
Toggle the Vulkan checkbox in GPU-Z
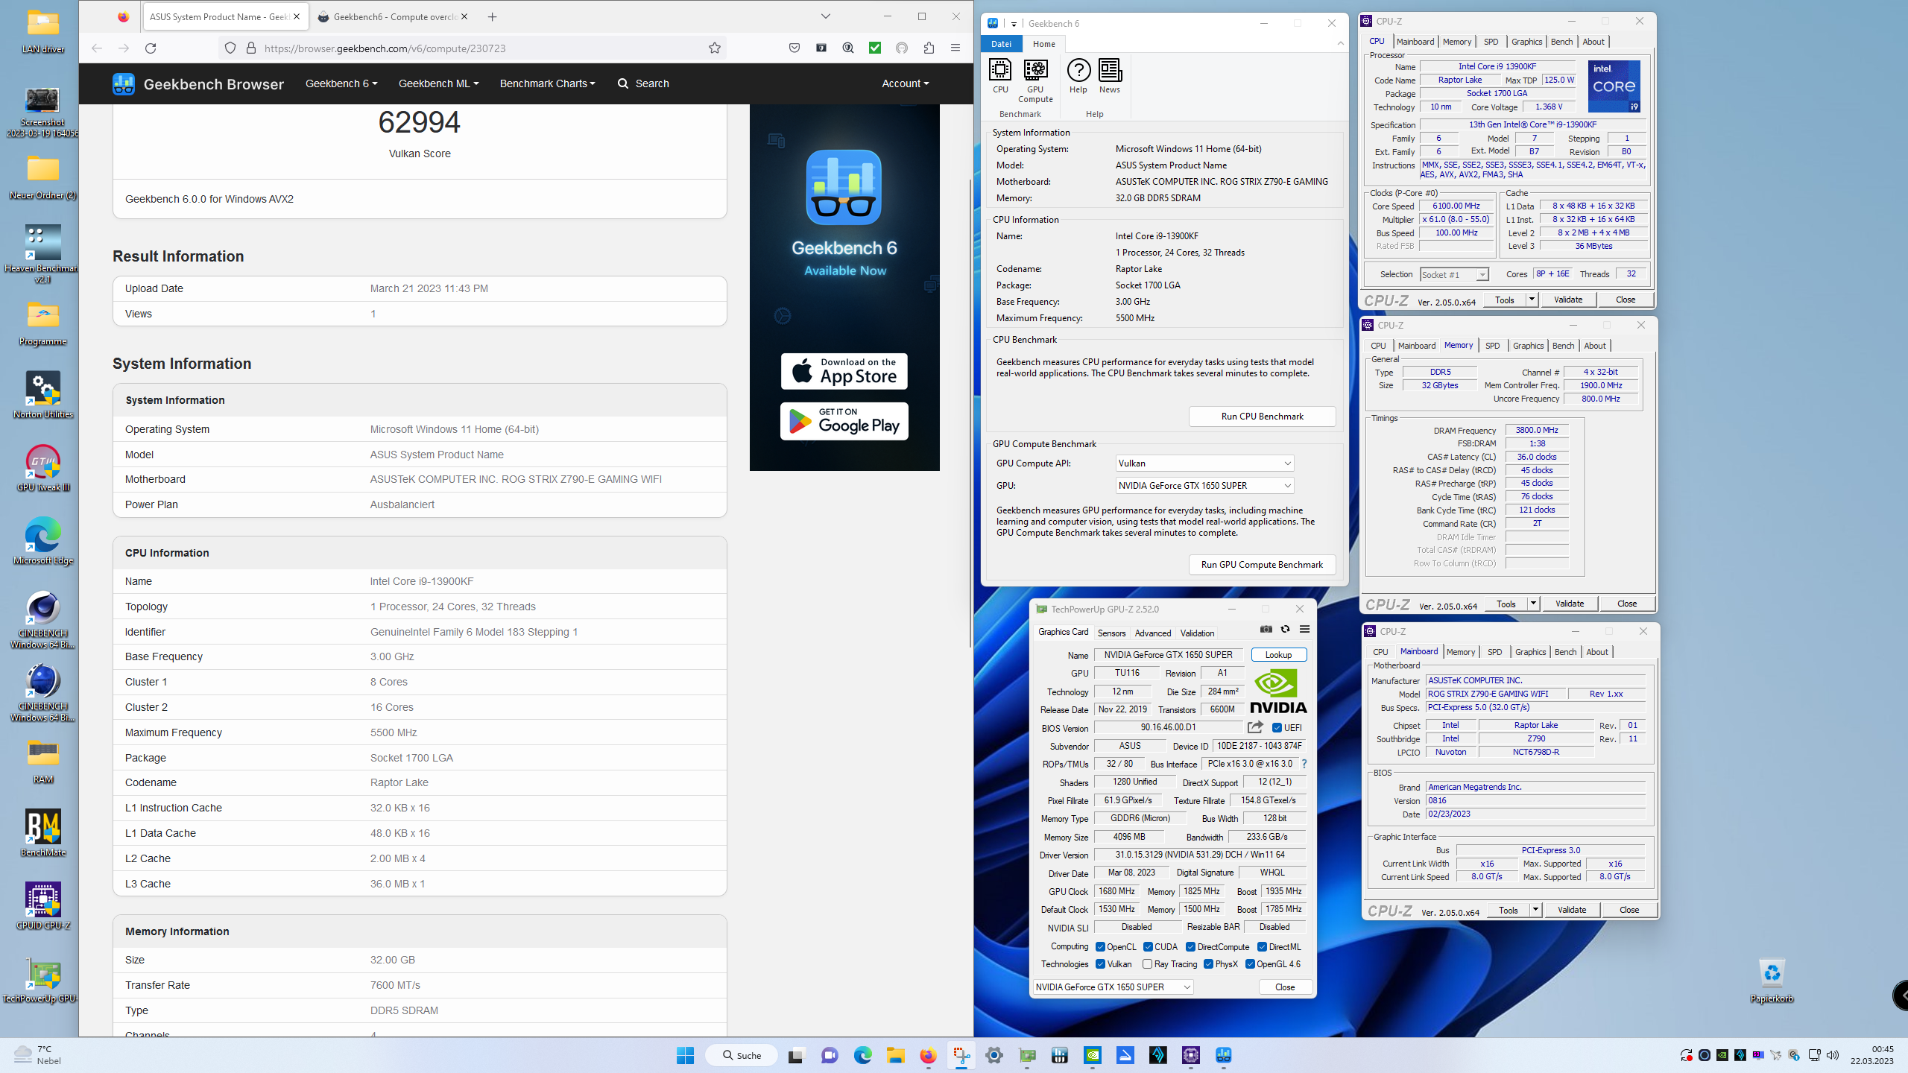tap(1101, 964)
